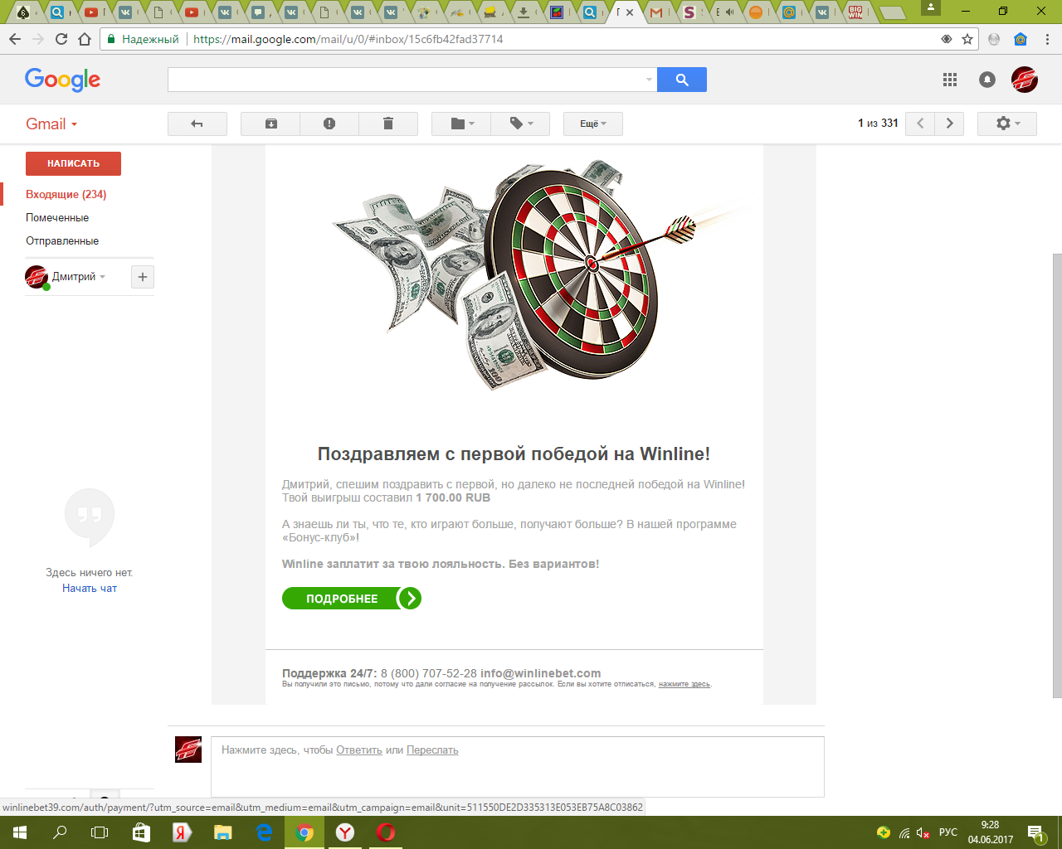This screenshot has width=1062, height=849.
Task: Click the gray globe extension icon
Action: pos(994,39)
